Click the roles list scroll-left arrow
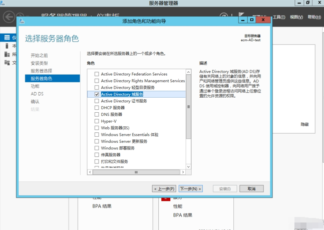This screenshot has width=324, height=230. (x=90, y=172)
